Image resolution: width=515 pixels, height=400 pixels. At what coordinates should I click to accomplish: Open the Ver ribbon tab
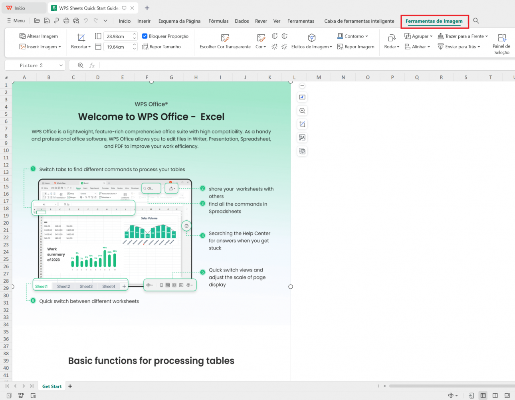pyautogui.click(x=277, y=21)
